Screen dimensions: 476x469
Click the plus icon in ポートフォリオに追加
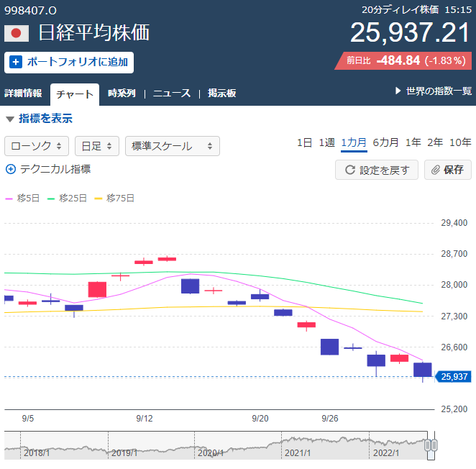coord(16,62)
